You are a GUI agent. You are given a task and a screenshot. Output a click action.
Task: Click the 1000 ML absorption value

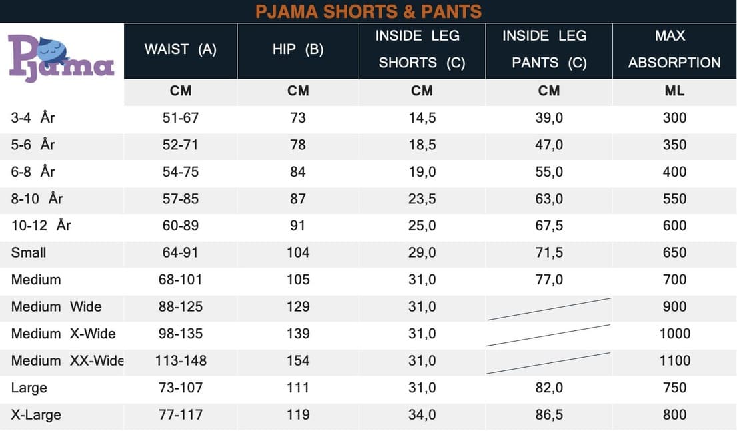(674, 334)
